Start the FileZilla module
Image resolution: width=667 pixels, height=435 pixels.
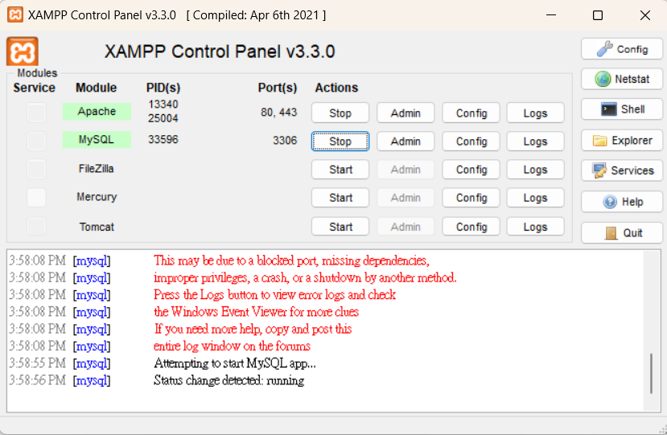(340, 170)
